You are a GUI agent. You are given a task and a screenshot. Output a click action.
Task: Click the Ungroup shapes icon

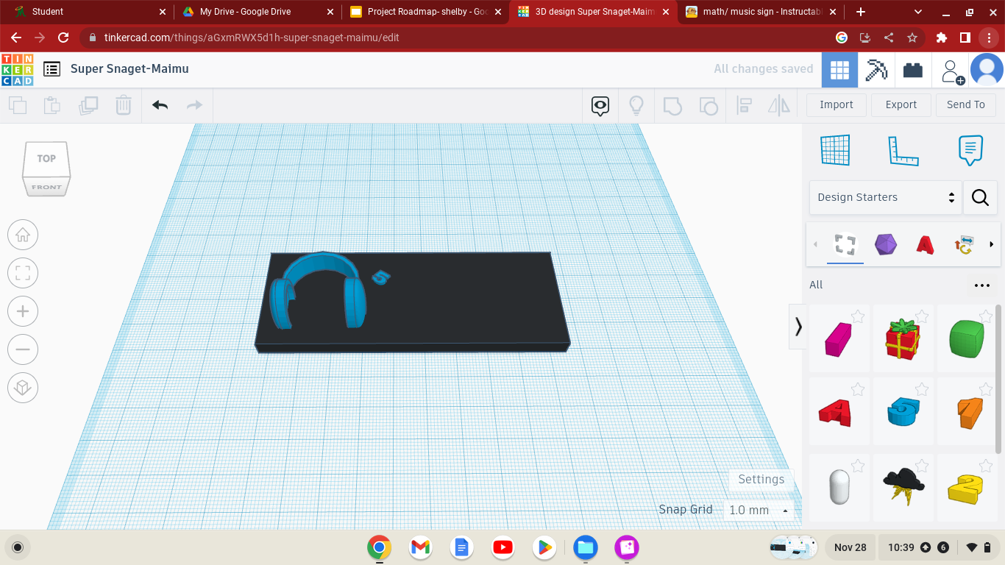pyautogui.click(x=709, y=105)
